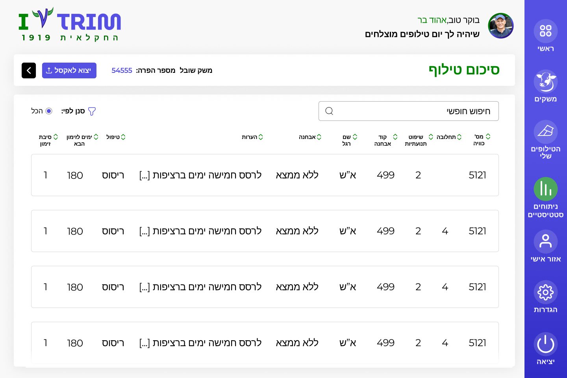Click the black back arrow button
The width and height of the screenshot is (567, 378).
click(x=29, y=70)
